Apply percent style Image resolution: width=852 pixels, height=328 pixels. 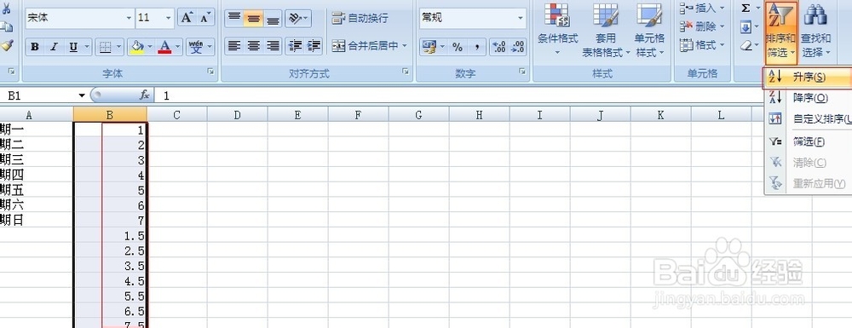tap(457, 47)
